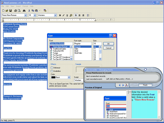
Task: Open the File menu
Action: pyautogui.click(x=3, y=6)
